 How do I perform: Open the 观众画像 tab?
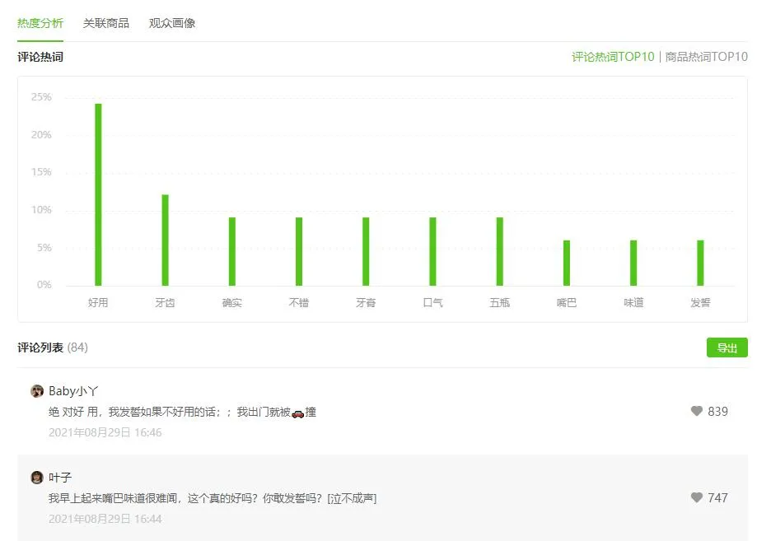click(x=171, y=24)
